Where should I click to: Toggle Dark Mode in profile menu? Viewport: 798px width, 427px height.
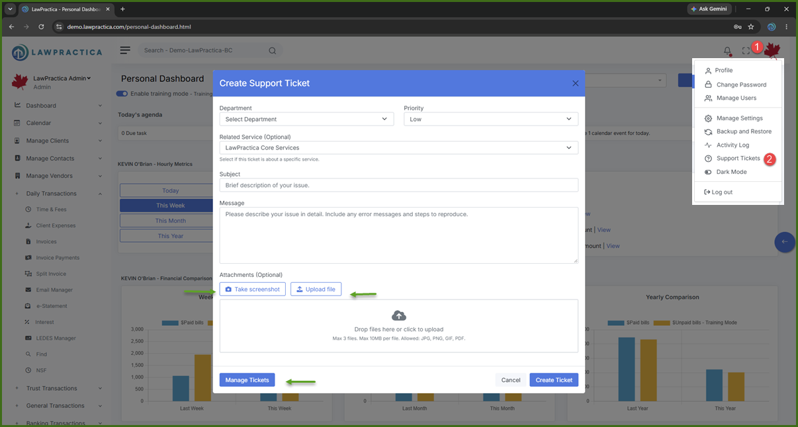[x=731, y=172]
